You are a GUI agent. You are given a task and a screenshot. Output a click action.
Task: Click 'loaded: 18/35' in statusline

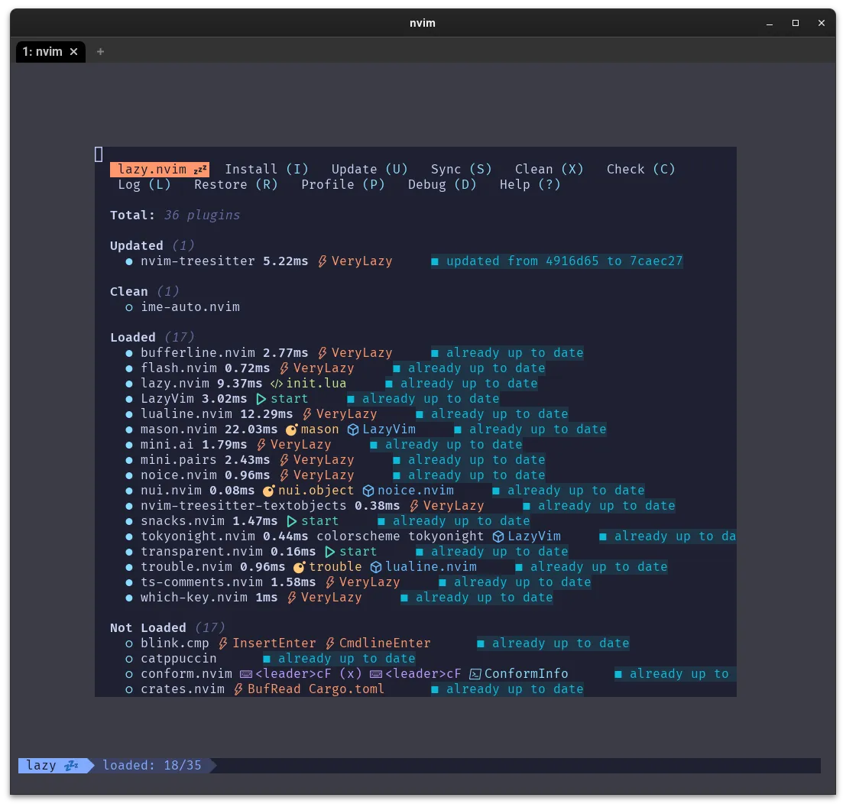coord(152,766)
